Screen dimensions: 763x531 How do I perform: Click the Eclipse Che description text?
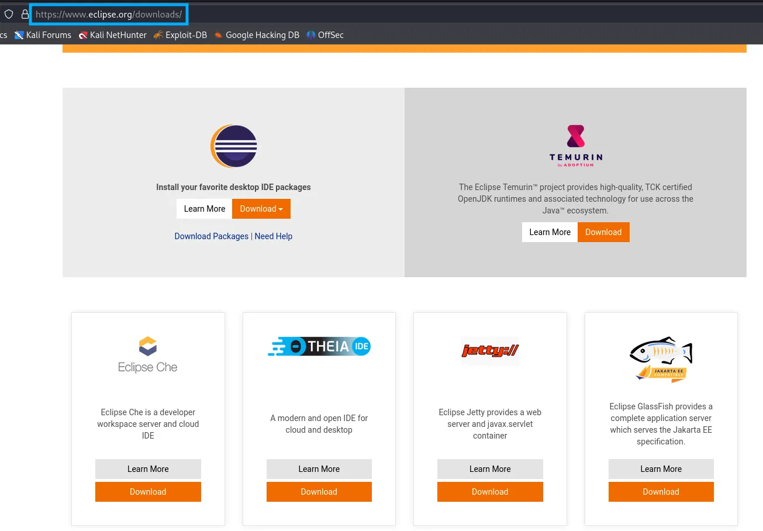coord(148,424)
